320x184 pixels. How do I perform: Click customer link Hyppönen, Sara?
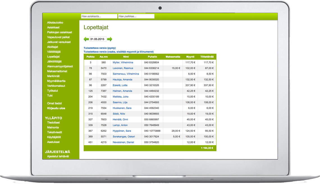click(x=122, y=131)
